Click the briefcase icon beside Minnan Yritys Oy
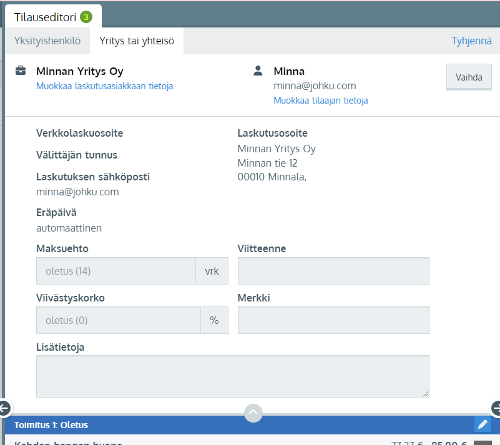The height and width of the screenshot is (445, 500). 21,71
